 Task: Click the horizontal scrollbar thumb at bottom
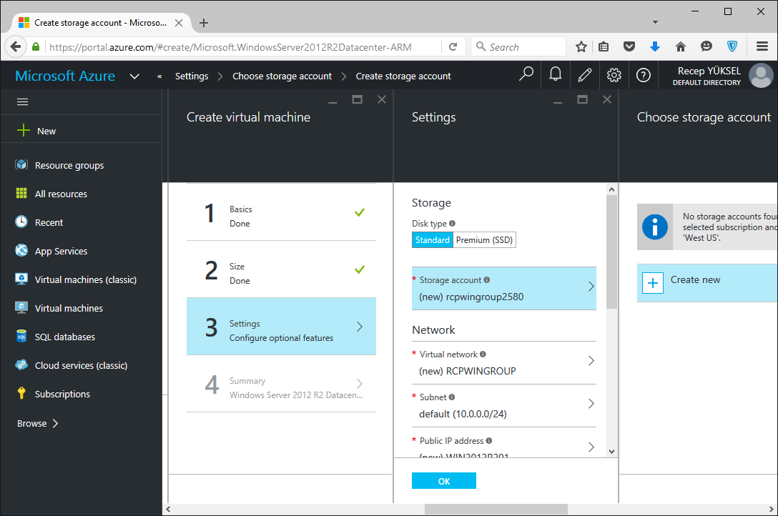click(x=496, y=509)
